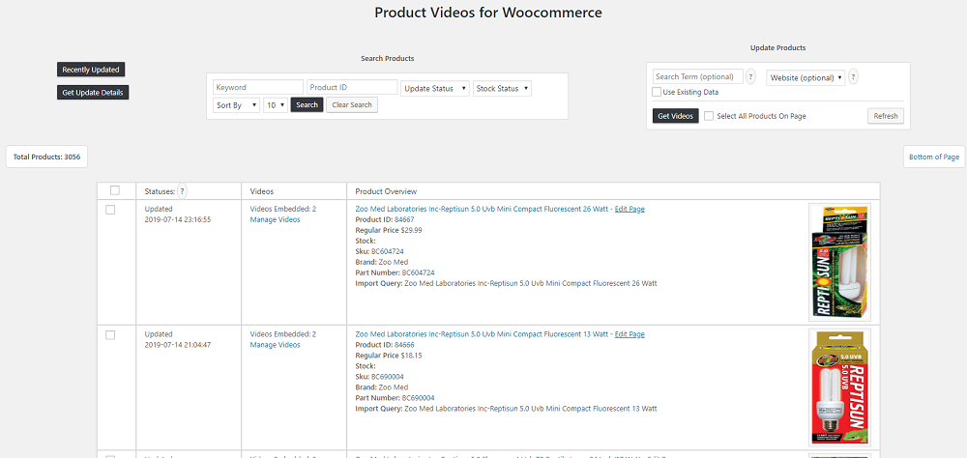Enable the Use Existing Data checkbox

pyautogui.click(x=657, y=92)
